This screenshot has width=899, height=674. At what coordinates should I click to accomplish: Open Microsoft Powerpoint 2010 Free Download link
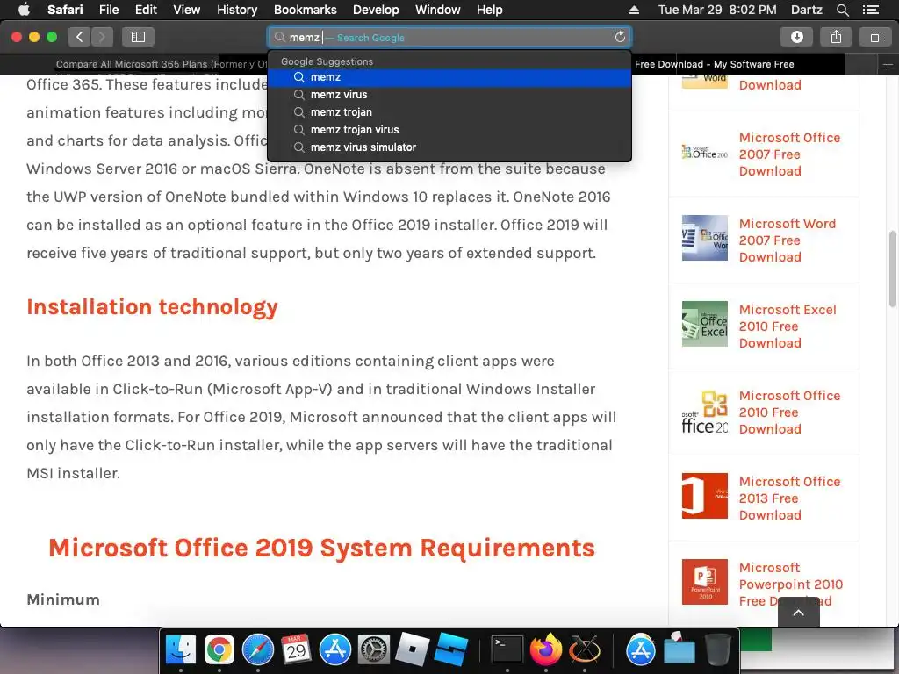pyautogui.click(x=790, y=584)
